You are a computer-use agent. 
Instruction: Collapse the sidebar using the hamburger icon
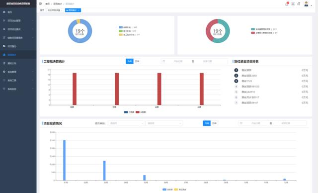coord(40,4)
